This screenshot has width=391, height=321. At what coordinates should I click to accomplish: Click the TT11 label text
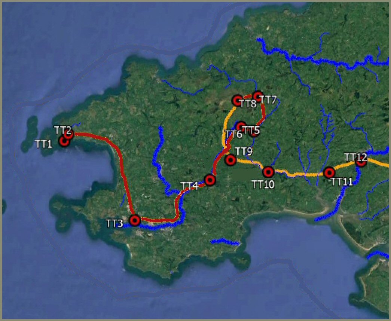[x=341, y=181]
